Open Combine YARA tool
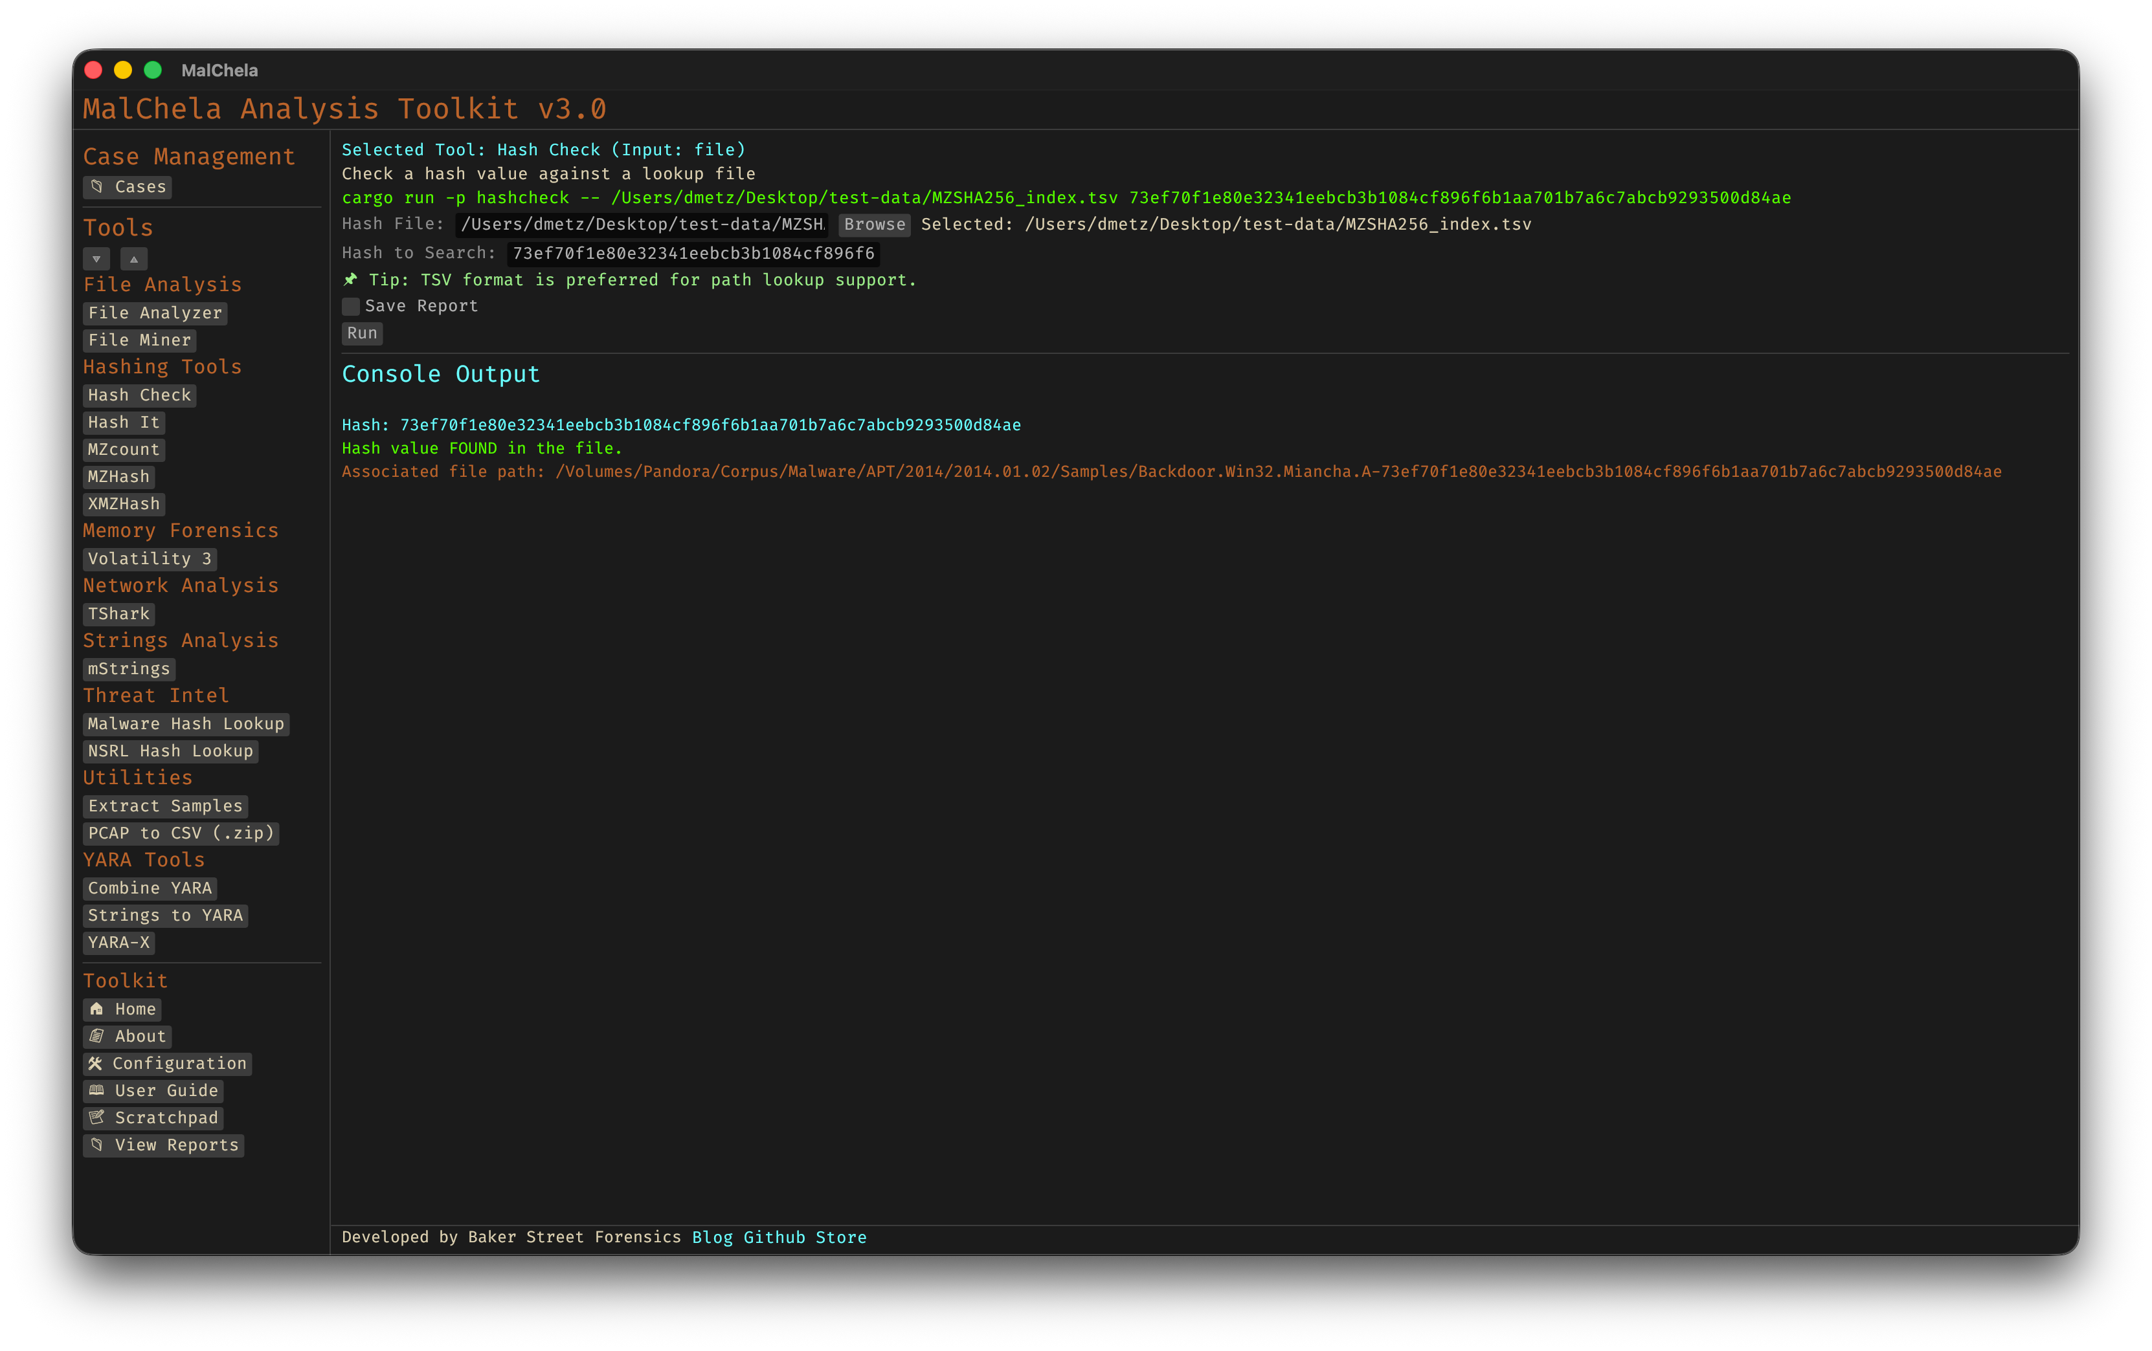The image size is (2152, 1351). point(150,888)
